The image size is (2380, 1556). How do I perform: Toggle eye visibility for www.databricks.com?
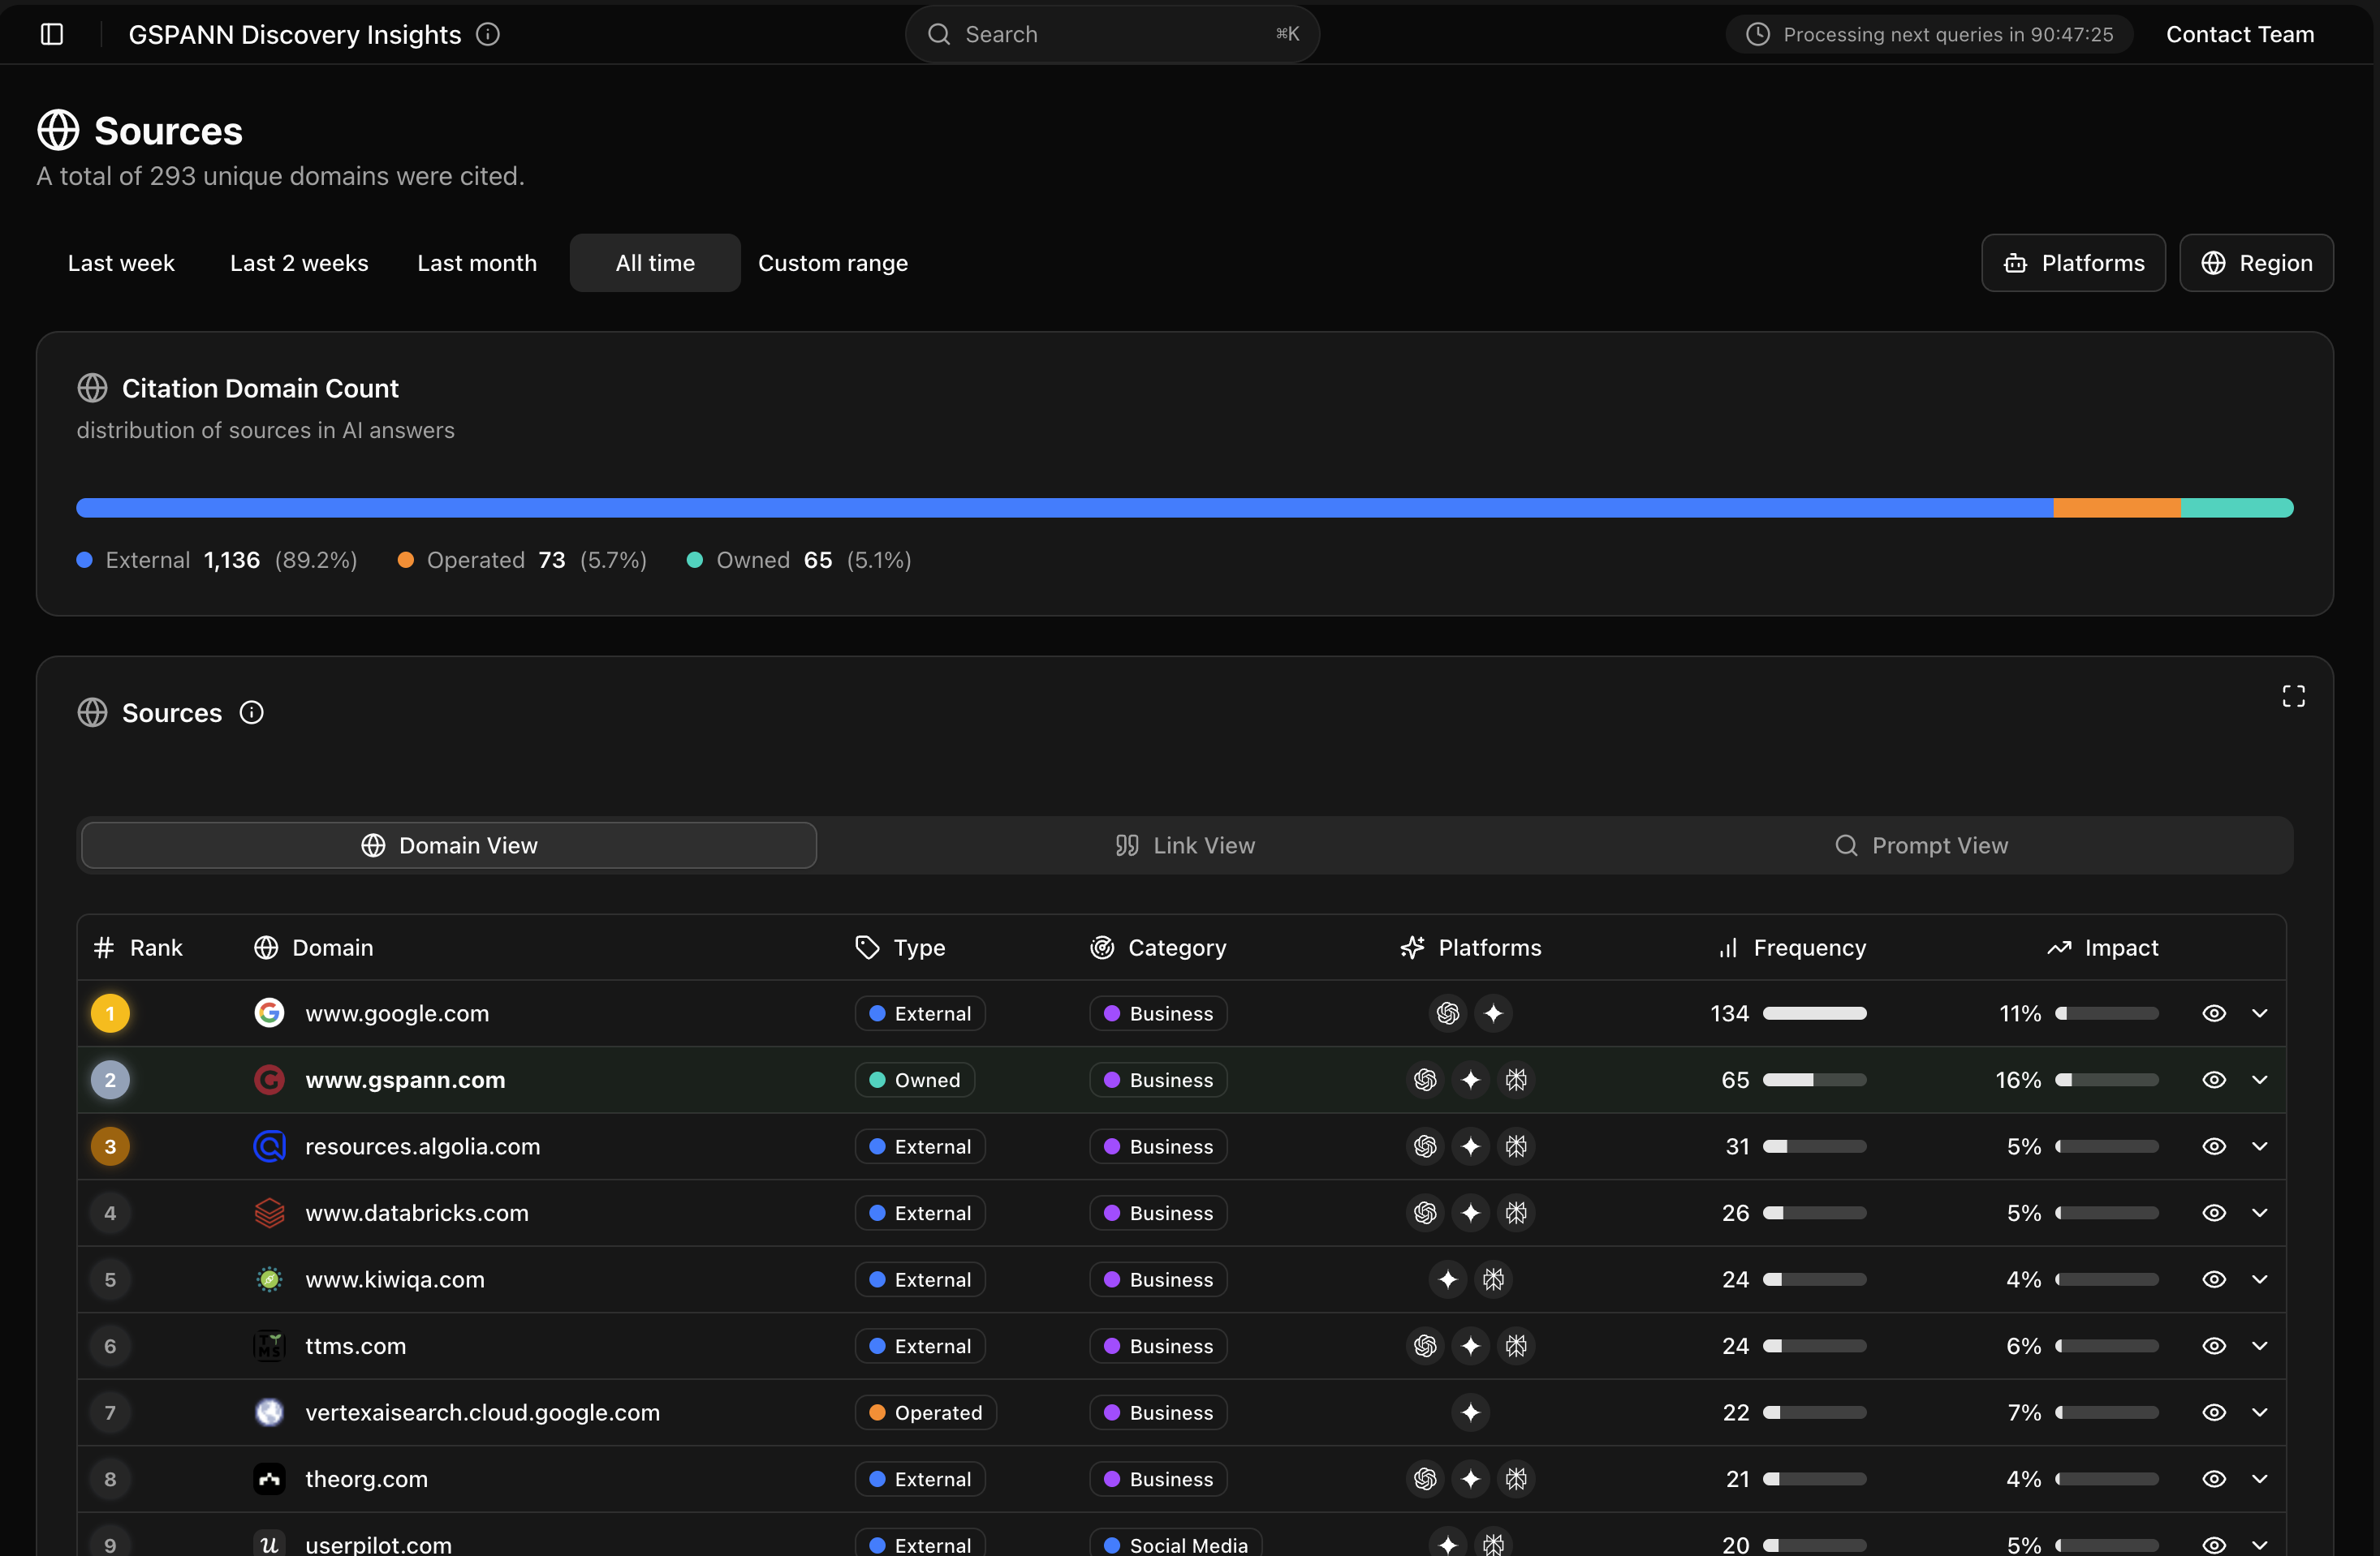pos(2214,1212)
